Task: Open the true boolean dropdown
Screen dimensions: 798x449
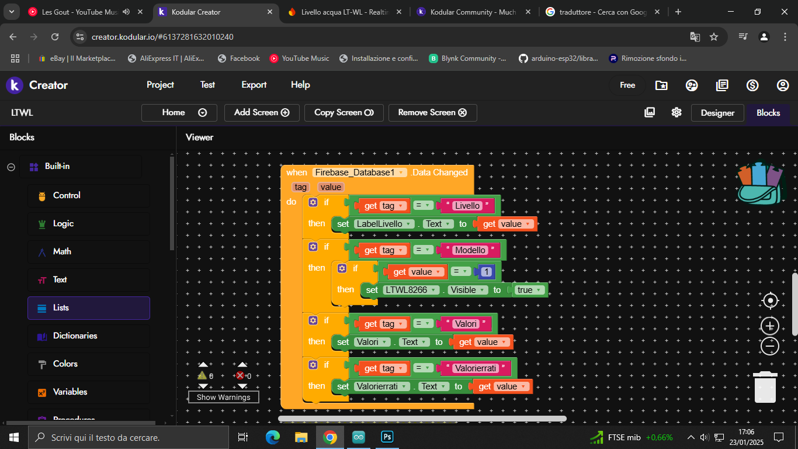Action: 530,290
